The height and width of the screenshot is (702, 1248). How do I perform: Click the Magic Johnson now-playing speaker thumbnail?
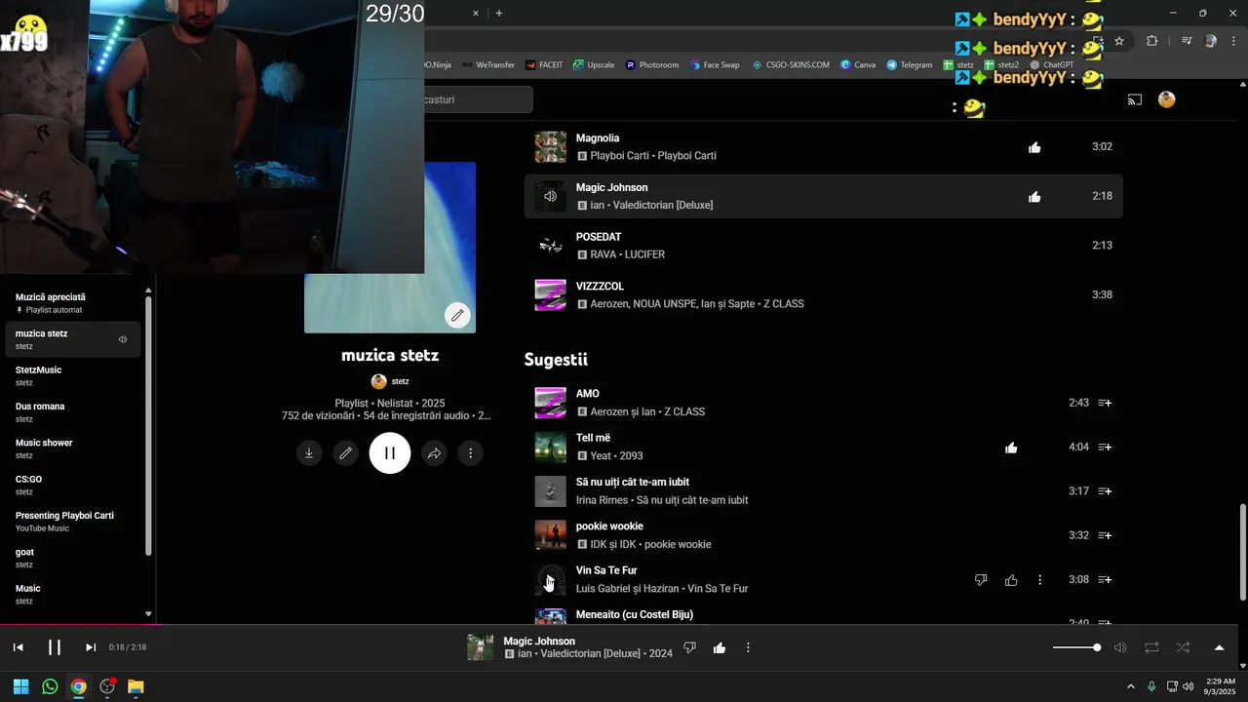[551, 197]
